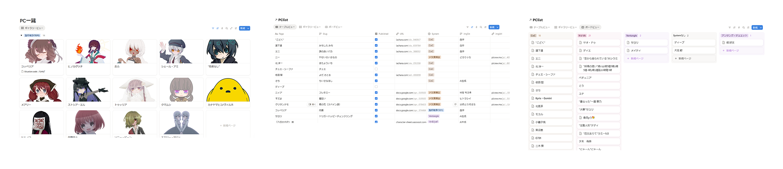Check the Published checkbox for チュエ・シーファ row
This screenshot has width=783, height=169.
376,69
